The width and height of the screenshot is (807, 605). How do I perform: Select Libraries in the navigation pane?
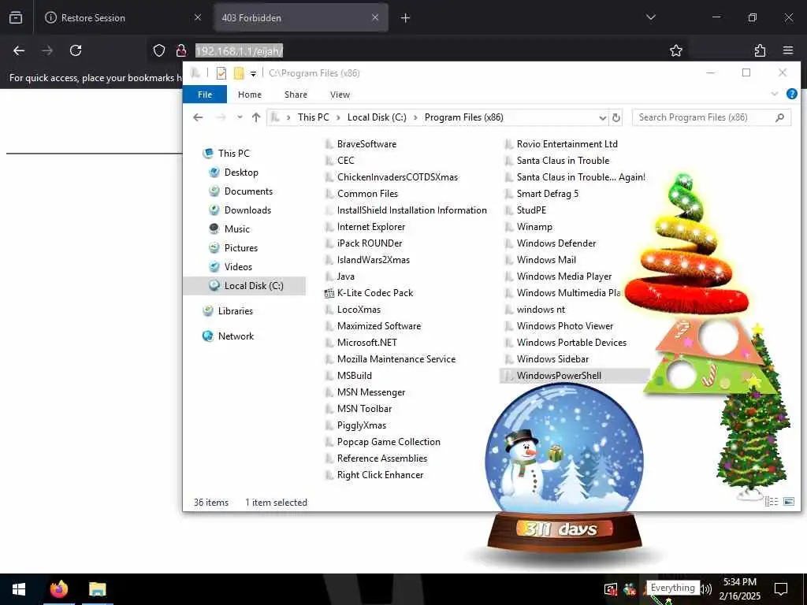pos(235,310)
